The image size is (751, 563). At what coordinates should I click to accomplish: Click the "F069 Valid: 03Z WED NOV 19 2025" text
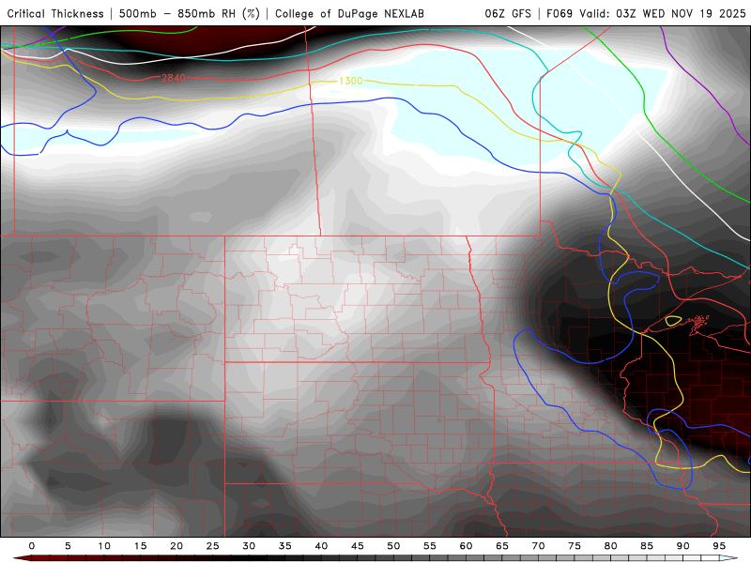[x=646, y=13]
